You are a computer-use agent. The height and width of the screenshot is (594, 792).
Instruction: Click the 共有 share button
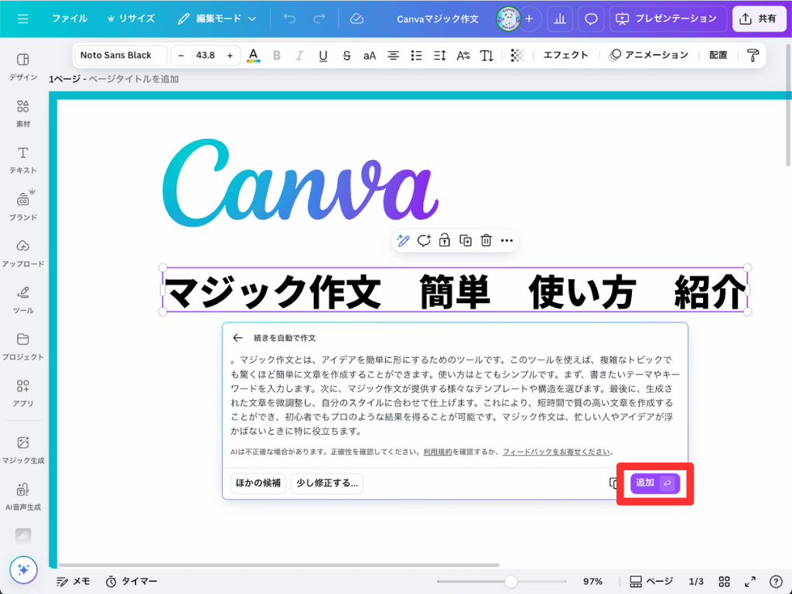[759, 19]
